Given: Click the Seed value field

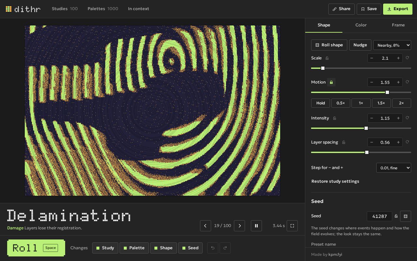Looking at the screenshot, I should coord(380,216).
